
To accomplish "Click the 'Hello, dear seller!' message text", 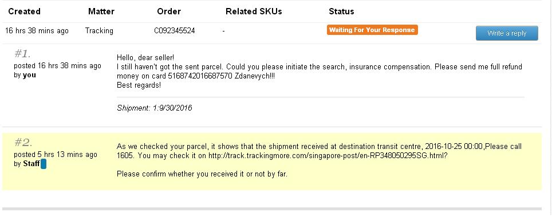I will coord(145,57).
